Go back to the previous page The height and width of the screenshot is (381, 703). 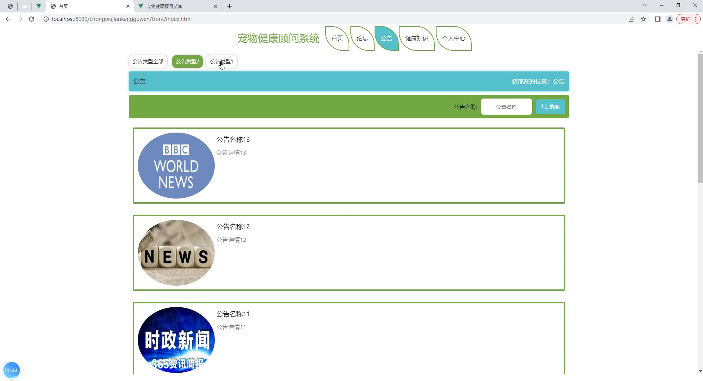pyautogui.click(x=8, y=19)
